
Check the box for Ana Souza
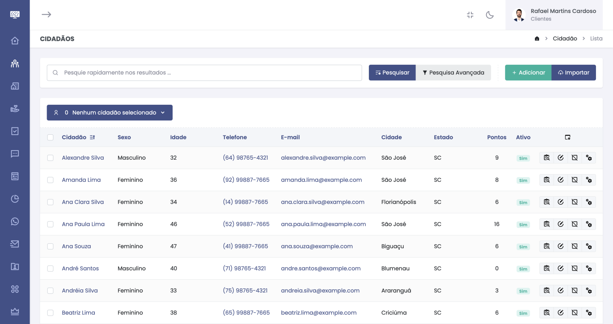(x=50, y=246)
